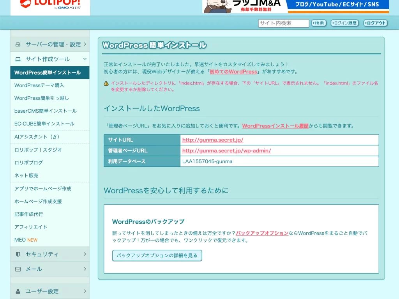
Task: Open EC-CUBE簡単インストール menu item
Action: pos(44,124)
